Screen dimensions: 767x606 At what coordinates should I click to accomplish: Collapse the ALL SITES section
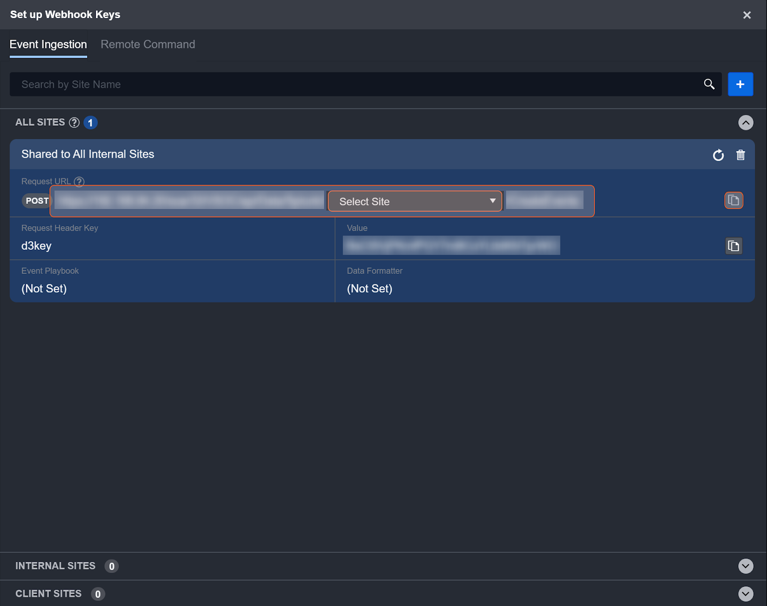[x=745, y=123]
